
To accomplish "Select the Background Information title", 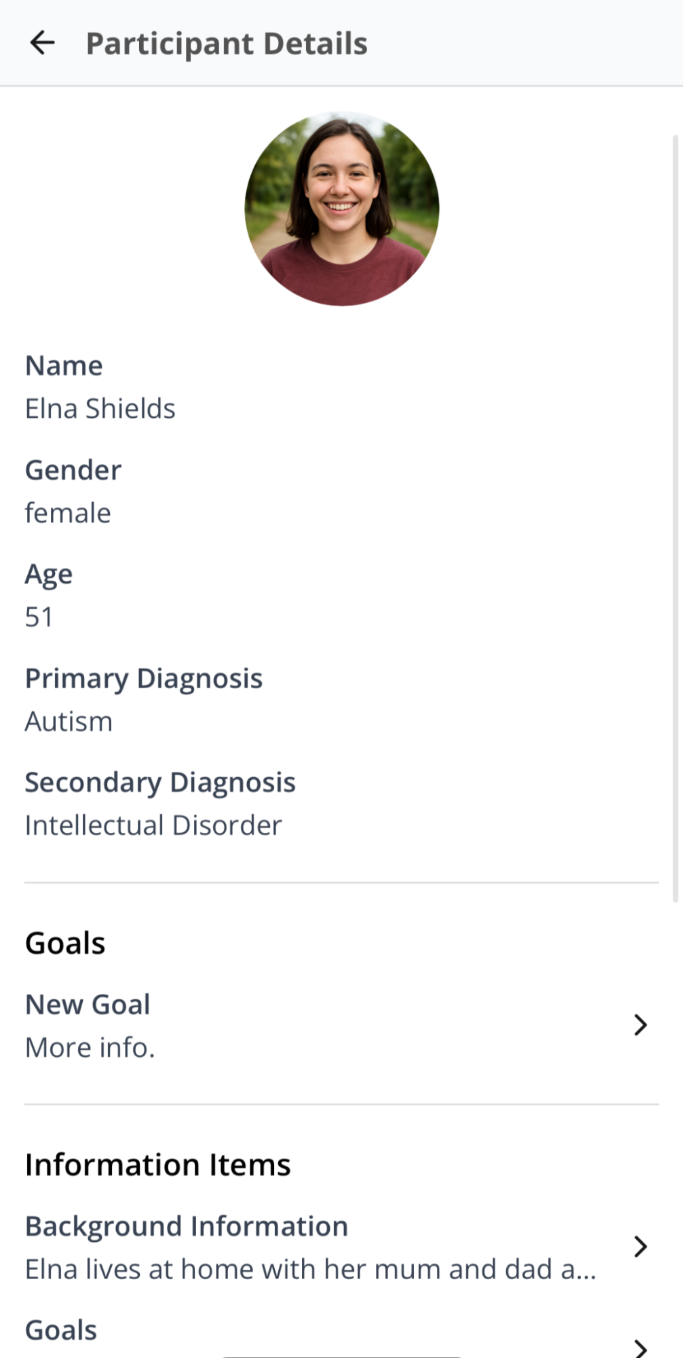I will [x=187, y=1226].
